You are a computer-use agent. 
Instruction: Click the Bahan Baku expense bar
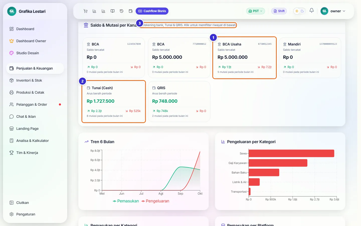pyautogui.click(x=264, y=173)
